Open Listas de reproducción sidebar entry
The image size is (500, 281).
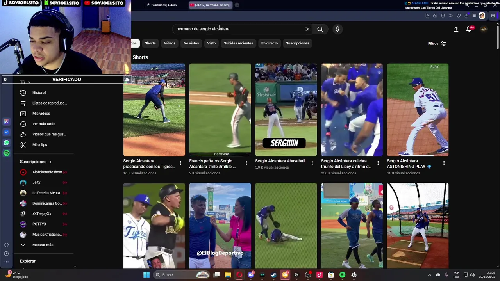coord(43,103)
